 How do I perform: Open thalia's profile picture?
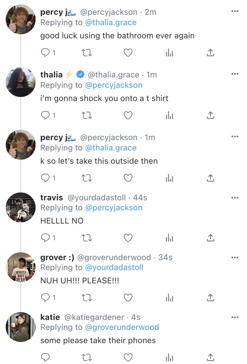[x=21, y=82]
